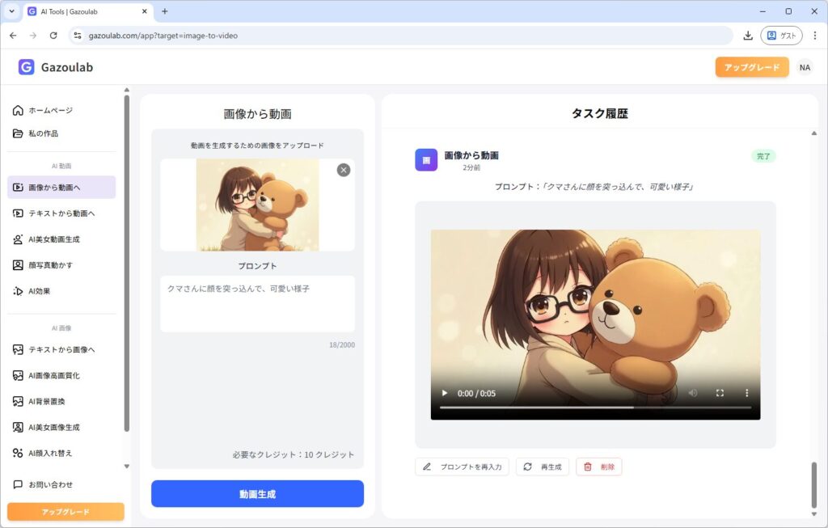Click the 再生成 regenerate button
The width and height of the screenshot is (828, 528).
pyautogui.click(x=543, y=467)
